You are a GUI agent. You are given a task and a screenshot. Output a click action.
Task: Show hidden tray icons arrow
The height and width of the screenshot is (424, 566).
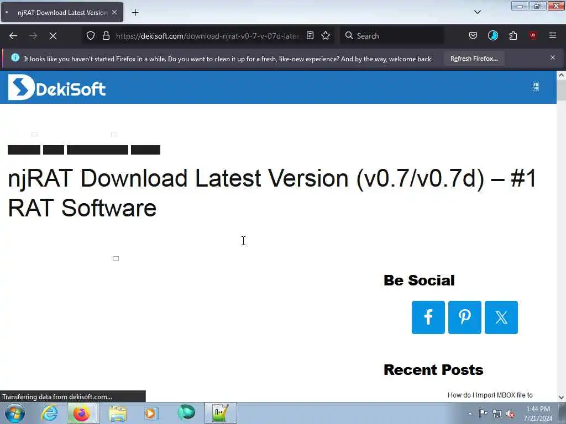point(470,414)
